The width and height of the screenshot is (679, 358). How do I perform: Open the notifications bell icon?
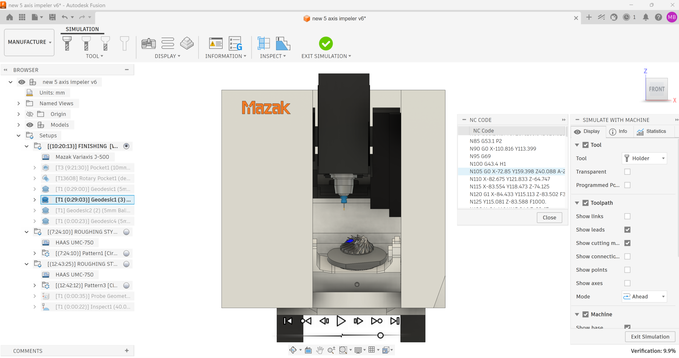[x=646, y=17]
